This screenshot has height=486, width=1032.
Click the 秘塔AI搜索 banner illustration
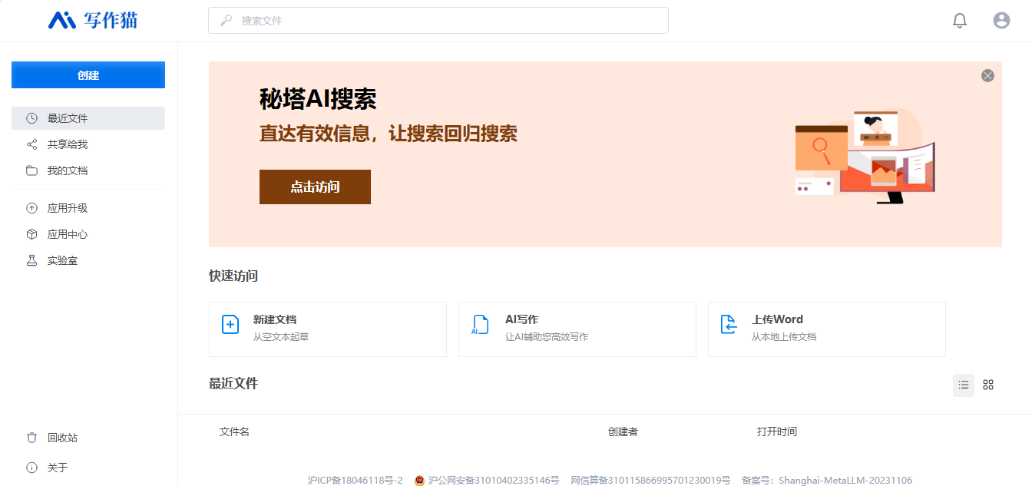(x=865, y=155)
